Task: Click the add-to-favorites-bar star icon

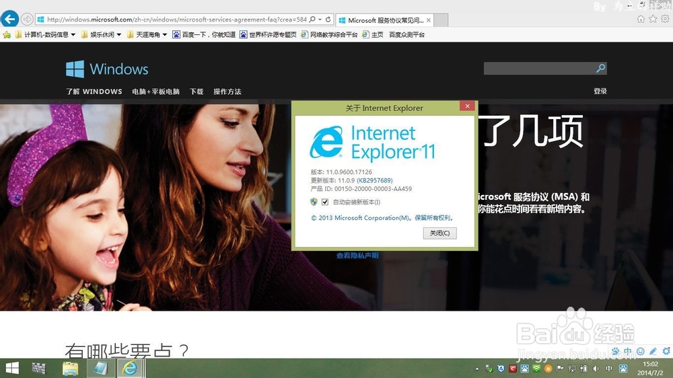Action: click(7, 35)
